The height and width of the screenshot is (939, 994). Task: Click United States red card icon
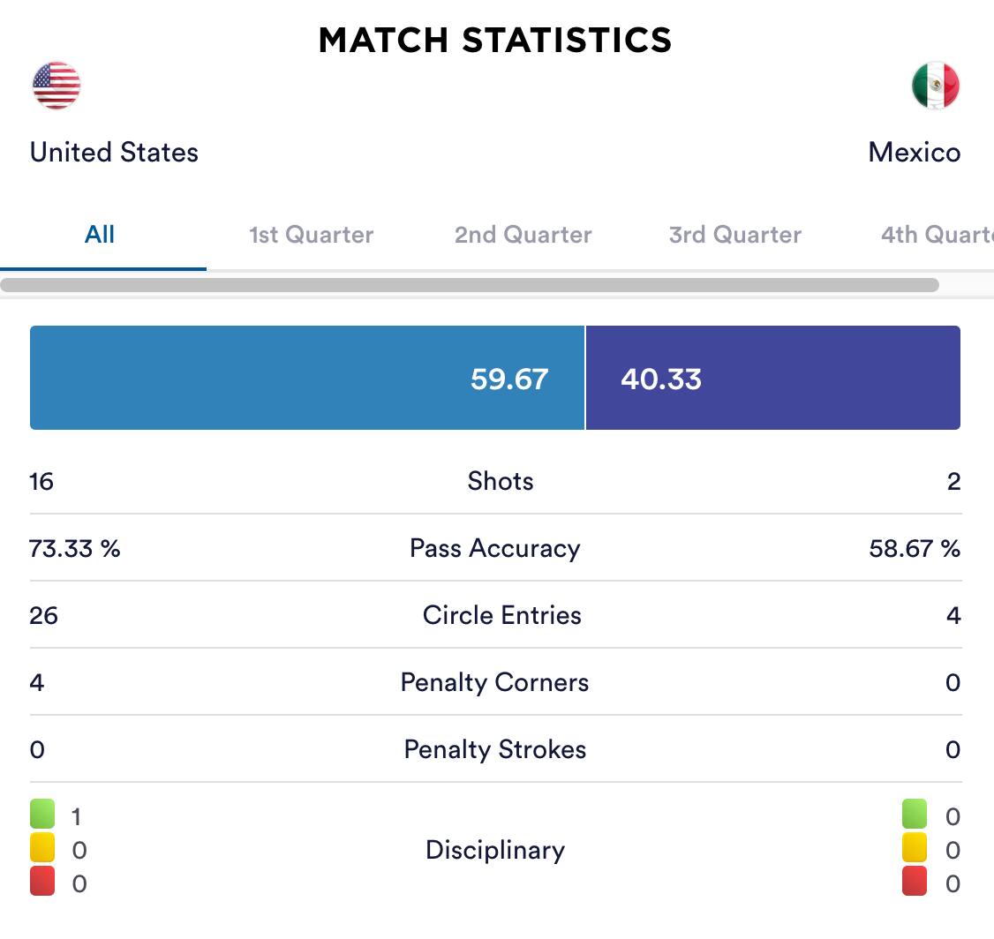(42, 882)
